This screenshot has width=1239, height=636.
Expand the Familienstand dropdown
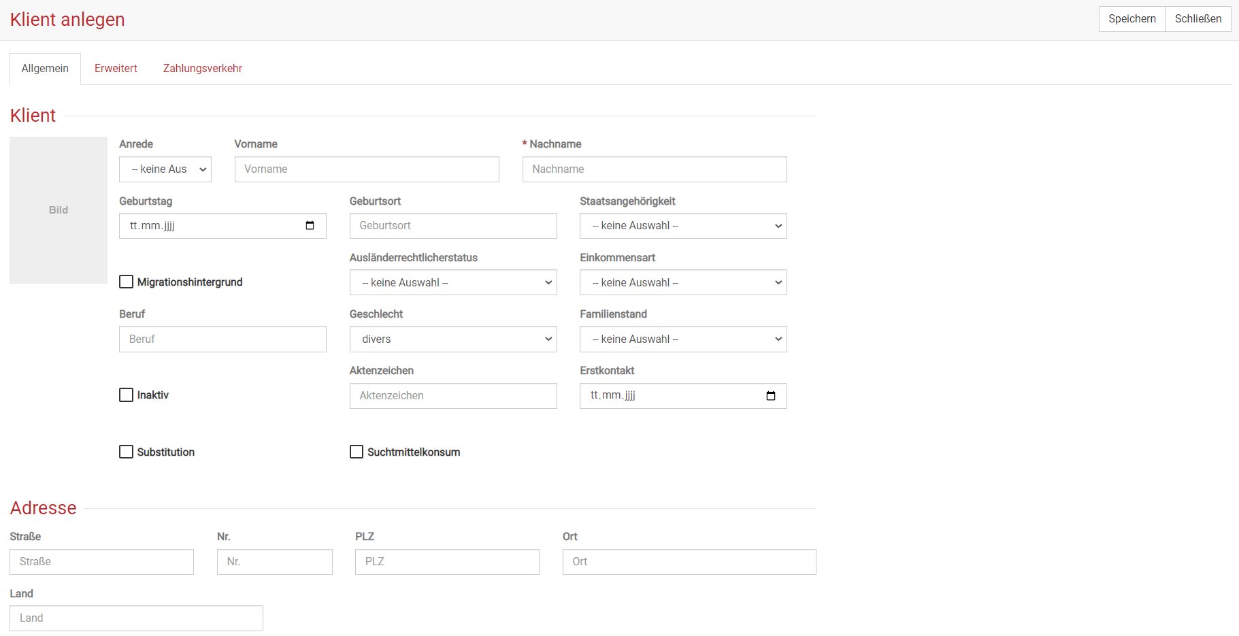pyautogui.click(x=682, y=339)
